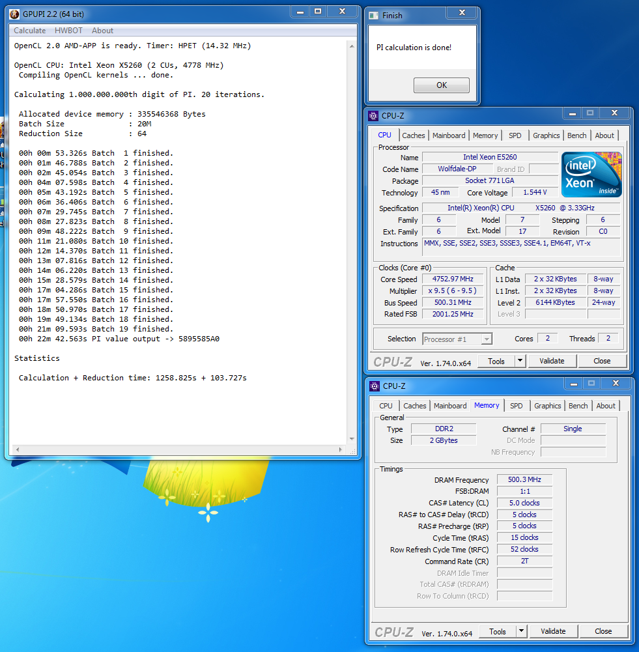
Task: Open the About menu in GPUPI
Action: click(x=102, y=31)
